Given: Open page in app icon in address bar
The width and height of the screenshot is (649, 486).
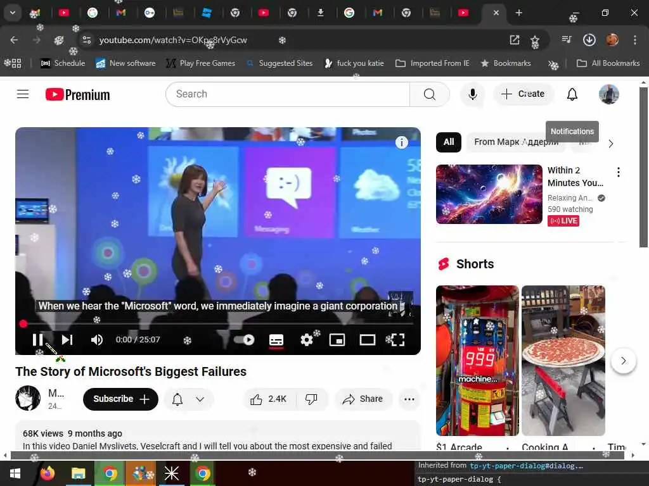Looking at the screenshot, I should pos(515,40).
